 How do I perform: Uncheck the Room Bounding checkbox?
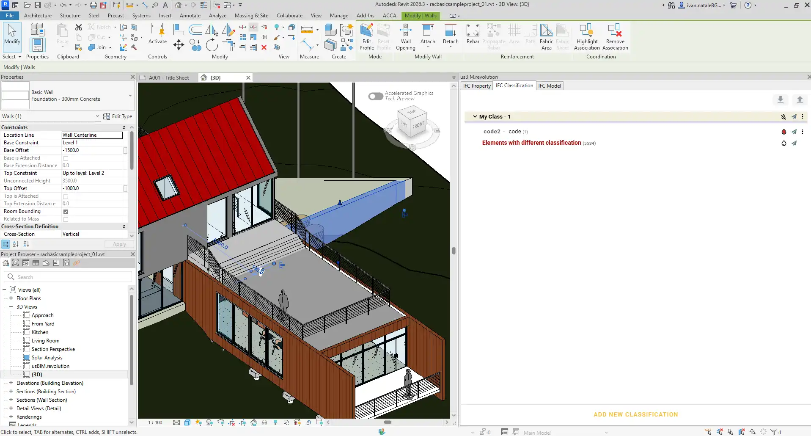66,212
